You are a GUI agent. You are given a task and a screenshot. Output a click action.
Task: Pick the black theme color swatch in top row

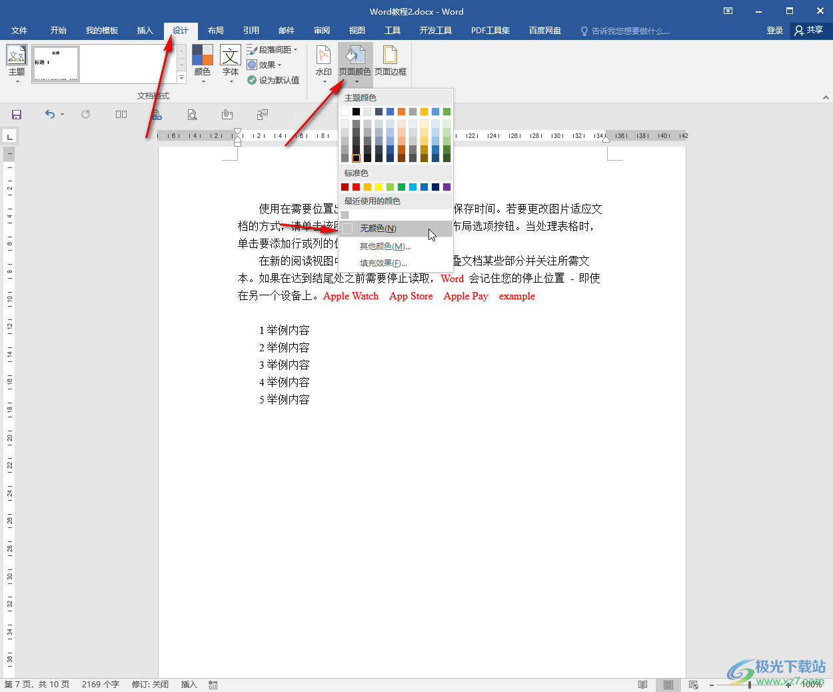pos(356,111)
